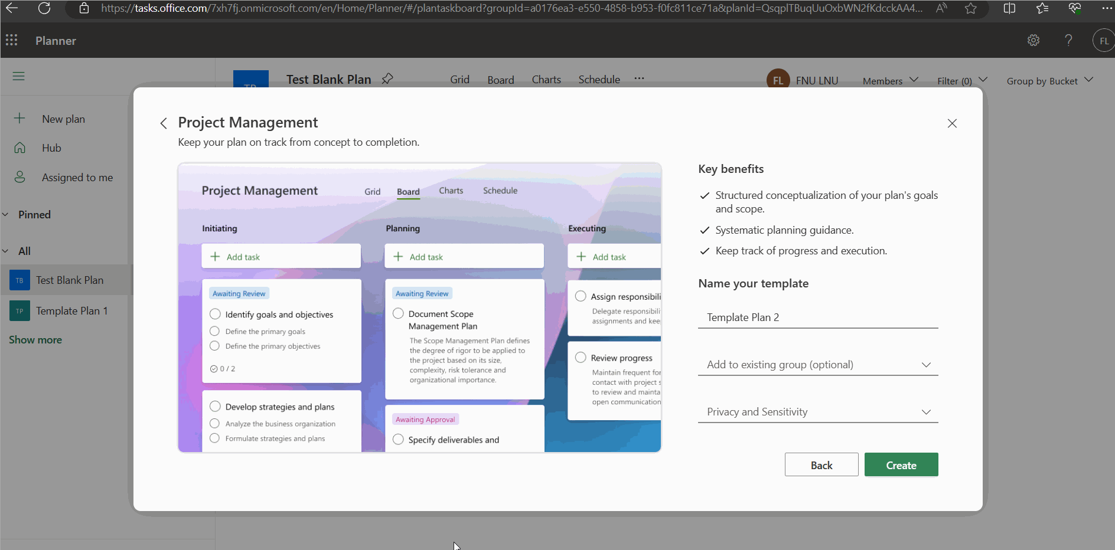Mark Document Scope Management Plan complete
The height and width of the screenshot is (550, 1115).
coord(398,313)
